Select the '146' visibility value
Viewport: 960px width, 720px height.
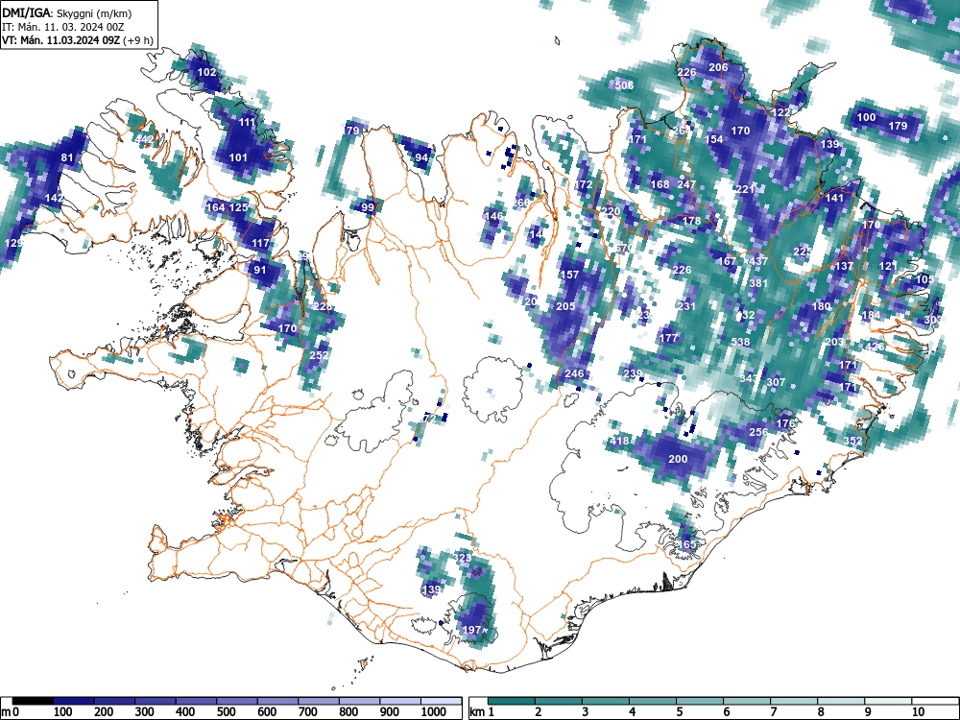pos(493,215)
